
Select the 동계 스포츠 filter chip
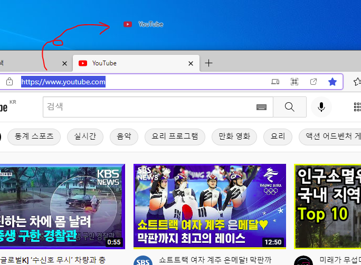[34, 136]
